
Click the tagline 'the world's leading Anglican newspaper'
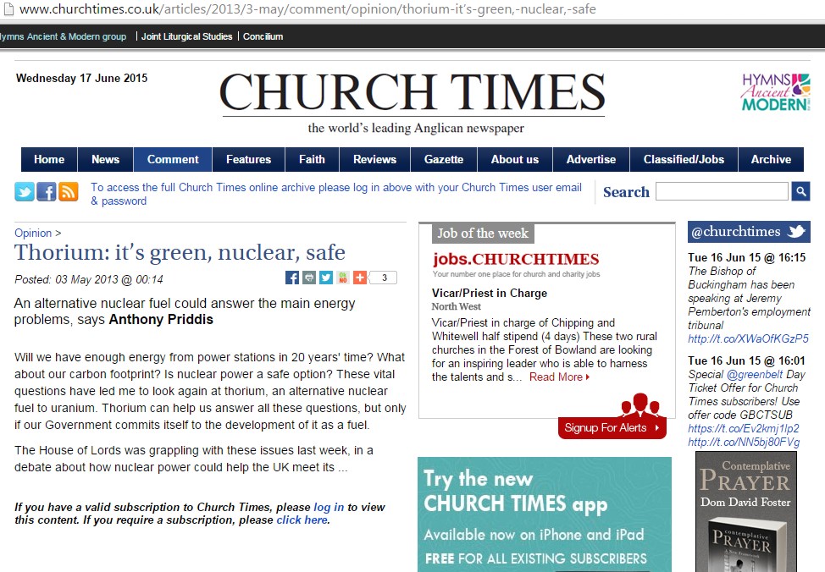point(416,129)
